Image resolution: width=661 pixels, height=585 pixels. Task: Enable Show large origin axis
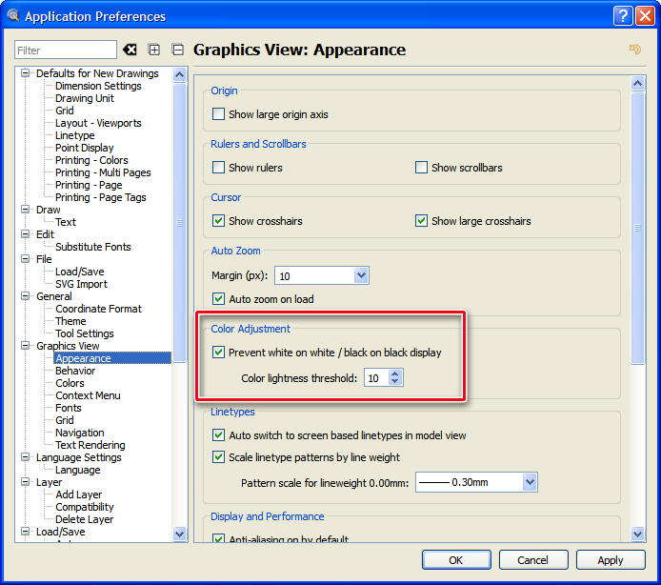pyautogui.click(x=219, y=114)
